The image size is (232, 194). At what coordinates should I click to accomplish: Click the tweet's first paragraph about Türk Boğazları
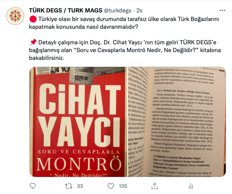(124, 23)
